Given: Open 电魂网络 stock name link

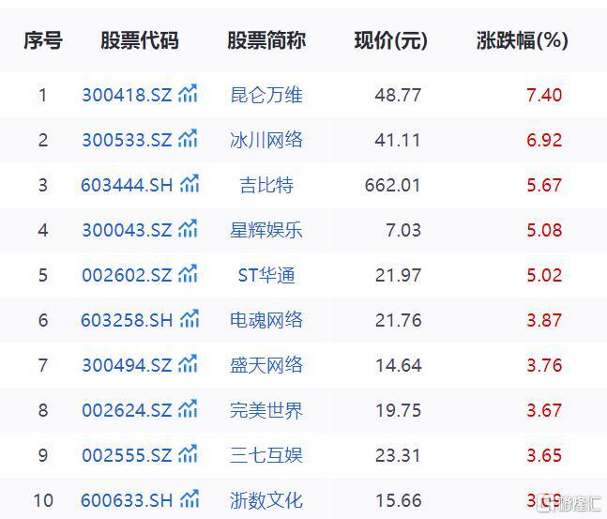Looking at the screenshot, I should [x=266, y=320].
